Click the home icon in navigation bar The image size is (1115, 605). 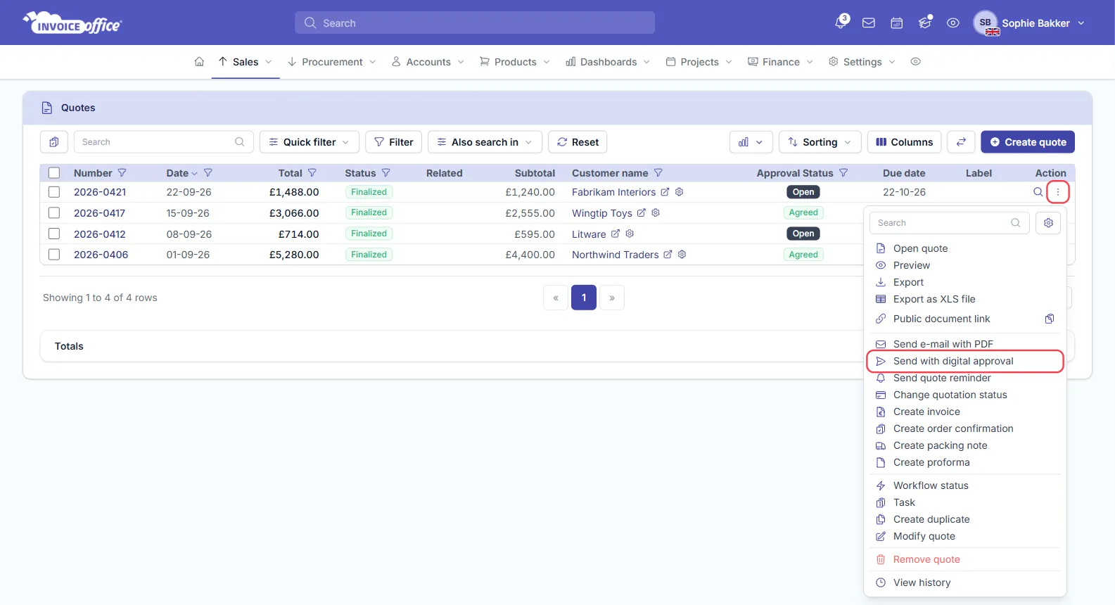[x=199, y=62]
